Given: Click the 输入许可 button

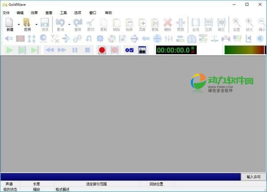Looking at the screenshot, I should click(254, 177).
